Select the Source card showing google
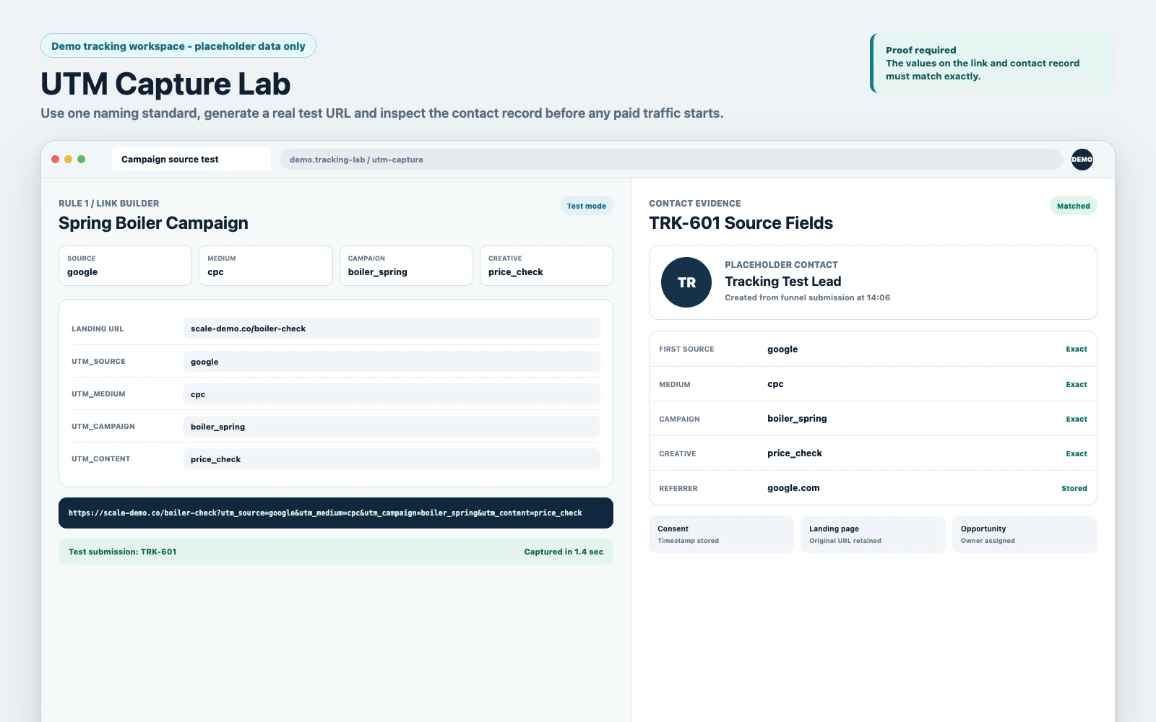 click(x=125, y=266)
